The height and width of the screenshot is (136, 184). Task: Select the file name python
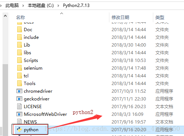[31, 130]
